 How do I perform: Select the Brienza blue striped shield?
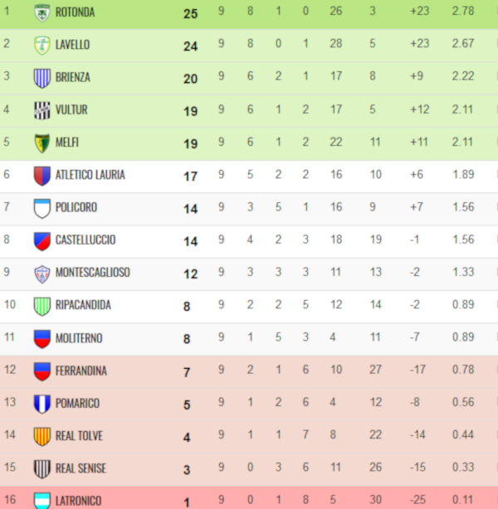click(x=42, y=78)
